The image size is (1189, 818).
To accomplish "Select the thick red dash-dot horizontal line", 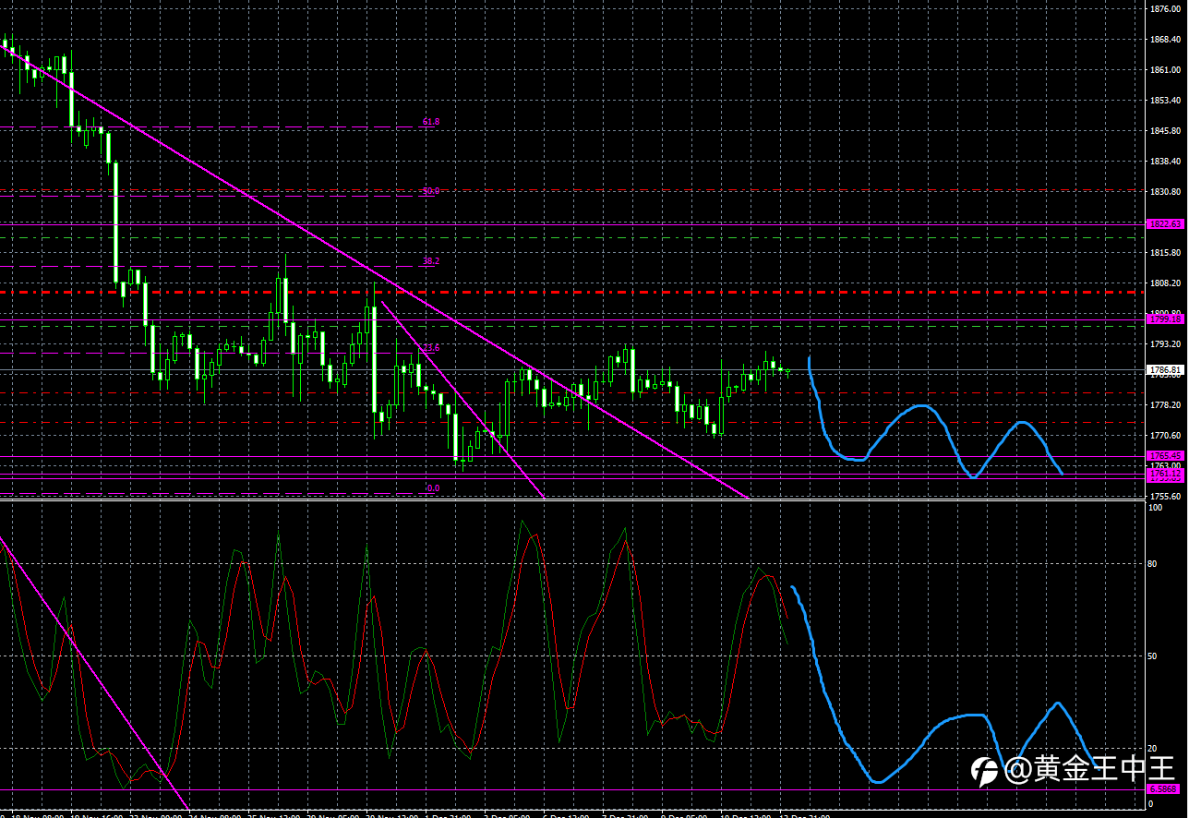I will click(x=572, y=293).
